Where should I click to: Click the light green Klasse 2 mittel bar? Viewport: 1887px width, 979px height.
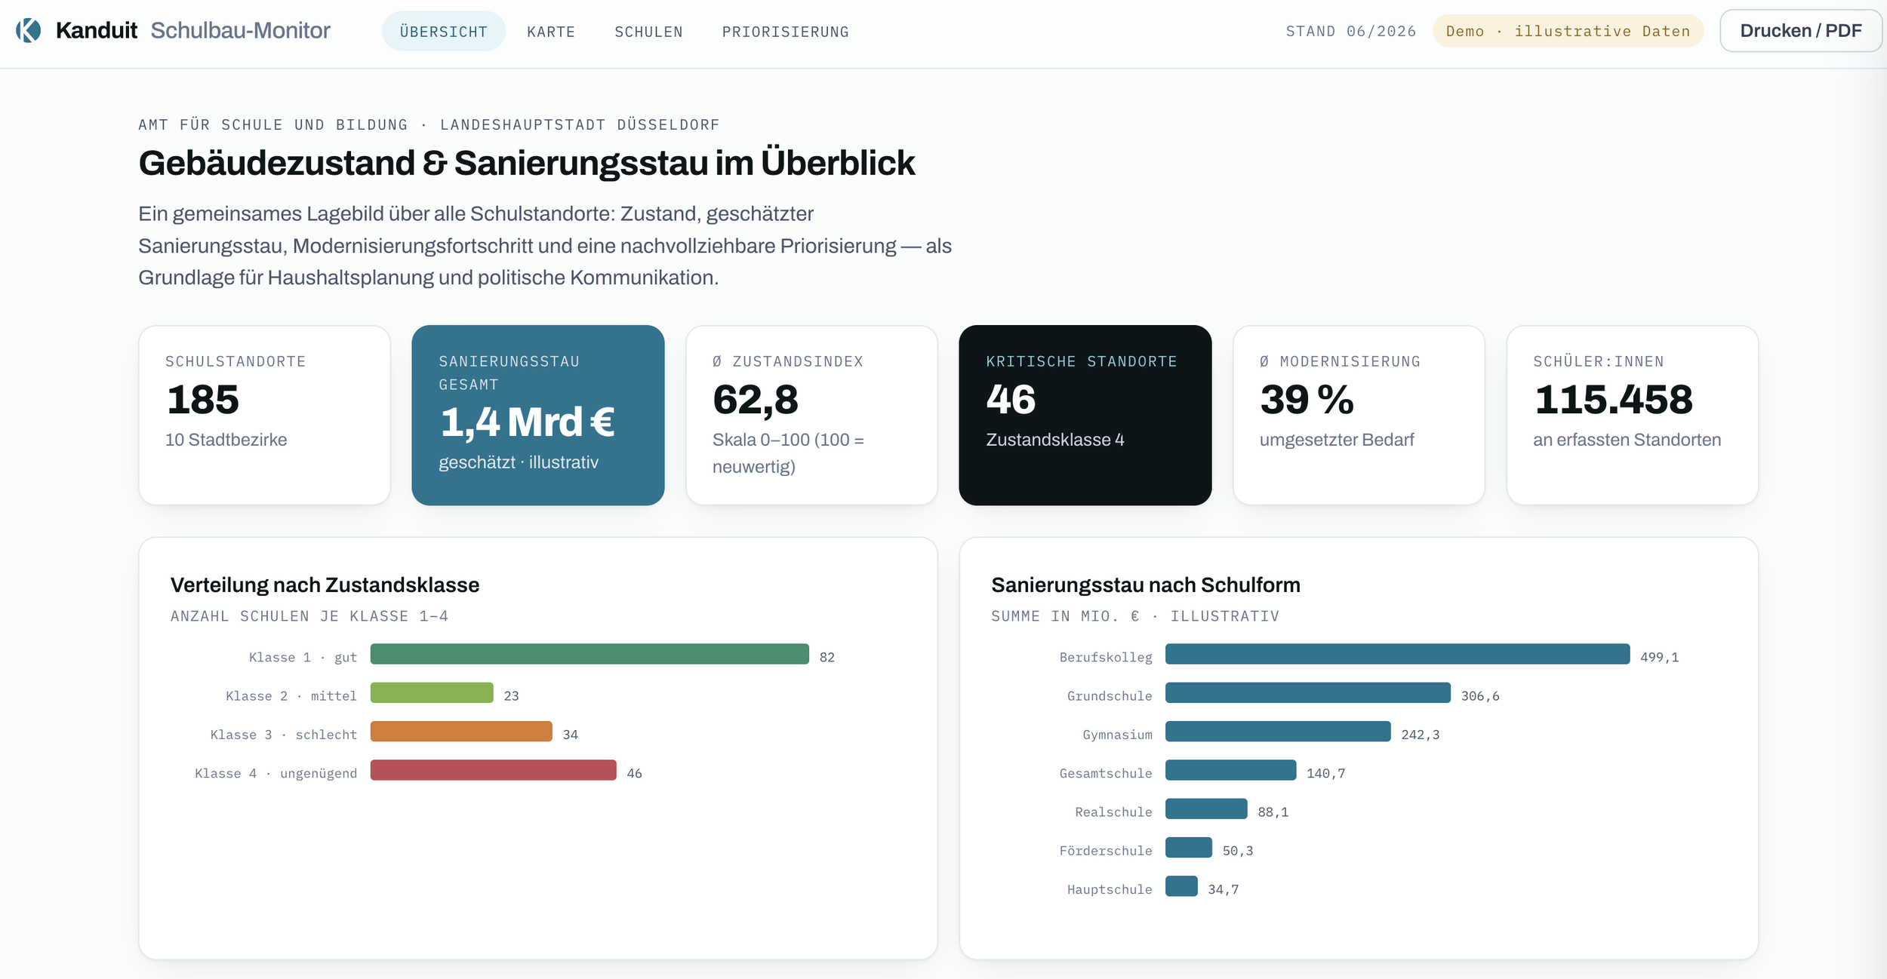(432, 692)
